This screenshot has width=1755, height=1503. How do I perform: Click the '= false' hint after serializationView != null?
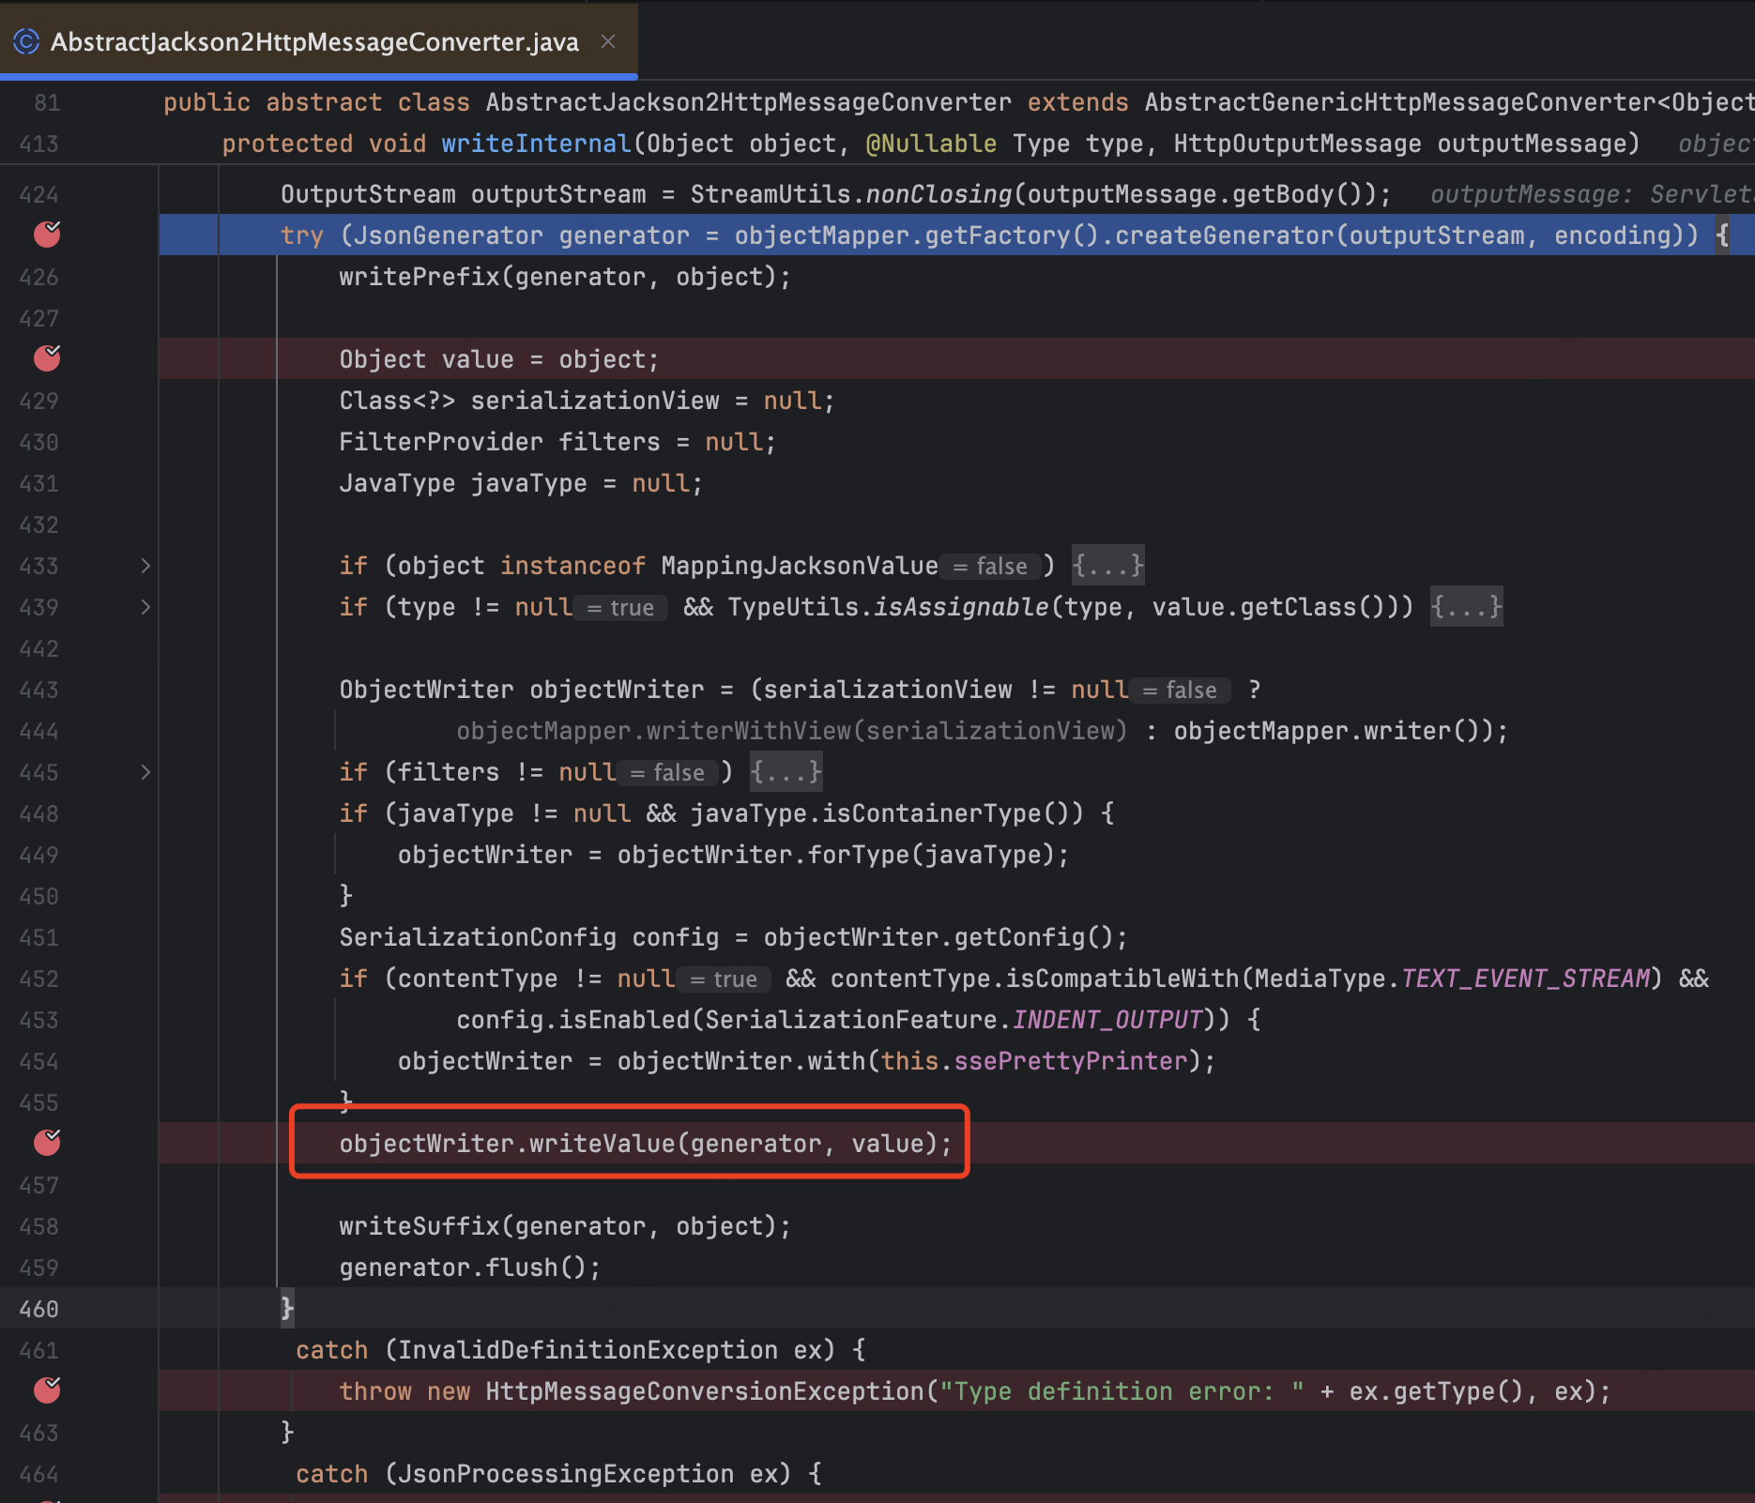pos(1181,690)
